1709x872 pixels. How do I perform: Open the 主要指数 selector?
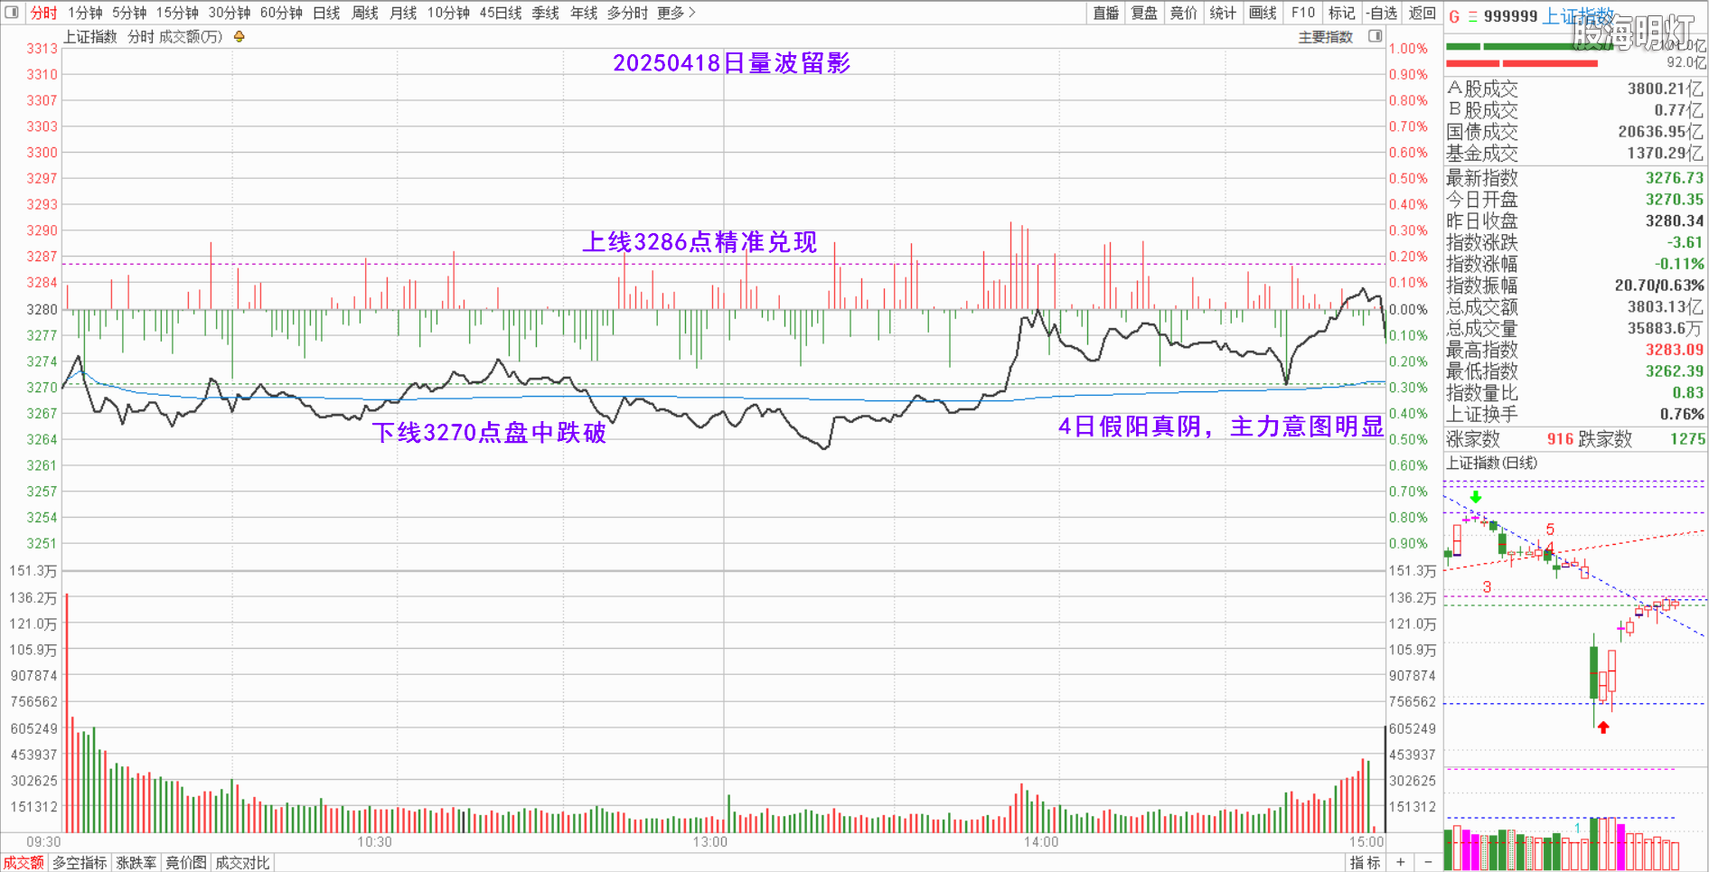[1326, 37]
